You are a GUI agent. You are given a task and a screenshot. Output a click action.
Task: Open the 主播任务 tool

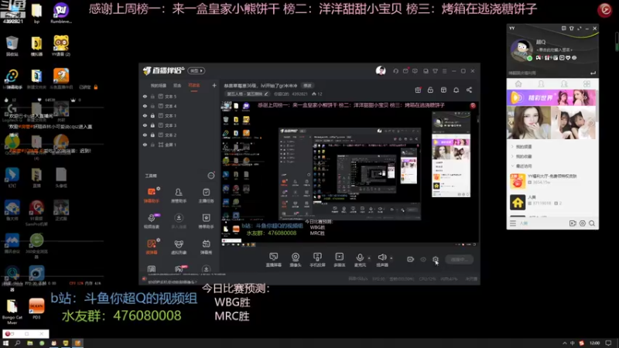point(206,196)
